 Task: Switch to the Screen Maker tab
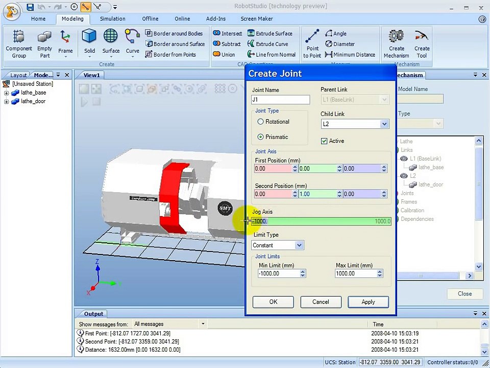(257, 19)
